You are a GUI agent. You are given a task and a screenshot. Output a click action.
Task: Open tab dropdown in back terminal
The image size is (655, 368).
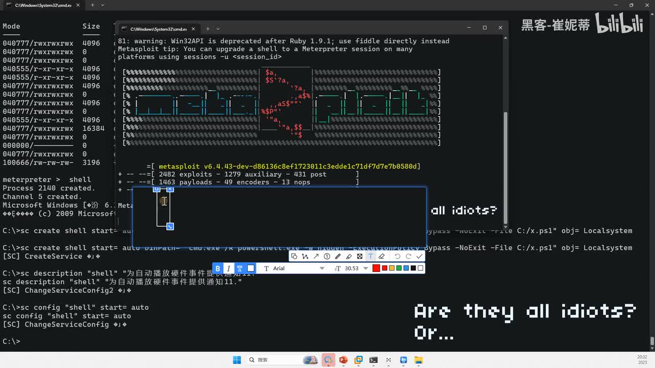(x=103, y=5)
